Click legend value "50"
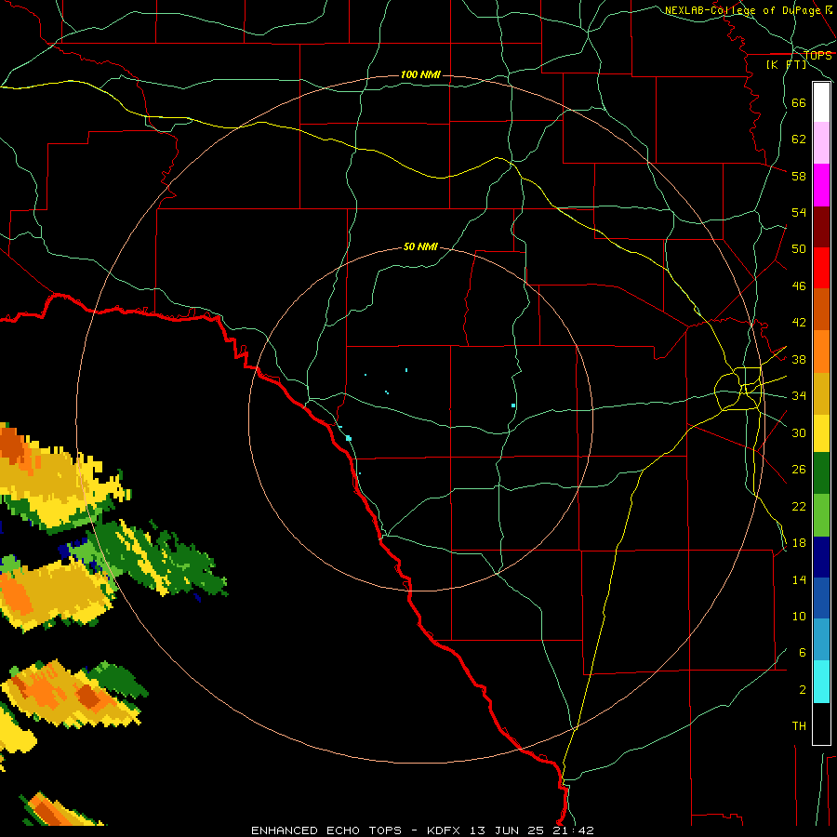Image resolution: width=837 pixels, height=837 pixels. point(799,248)
